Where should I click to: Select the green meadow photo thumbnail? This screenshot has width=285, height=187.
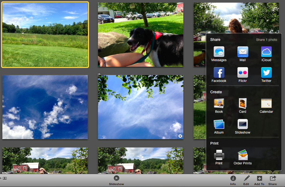pos(45,35)
